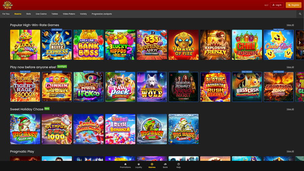Click the New badge beside Sweet Holiday Chase
This screenshot has height=171, width=304.
click(x=47, y=108)
